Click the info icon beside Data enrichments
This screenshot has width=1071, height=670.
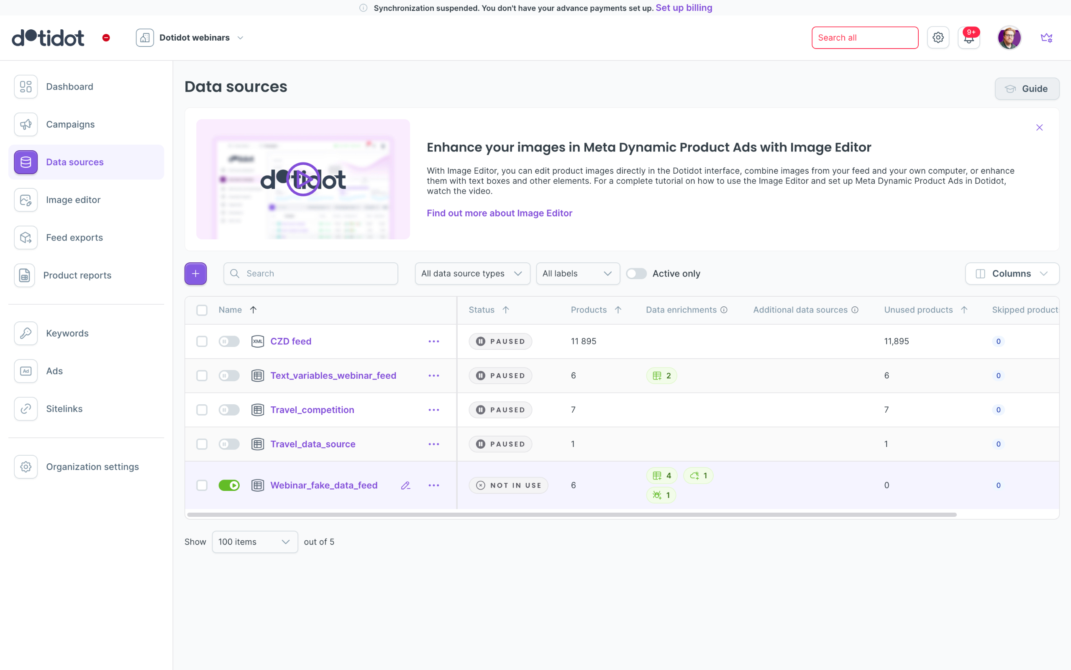tap(724, 310)
